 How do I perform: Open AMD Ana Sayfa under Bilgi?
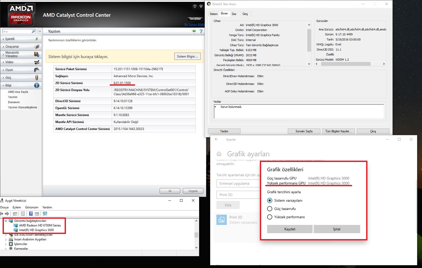[x=18, y=92]
